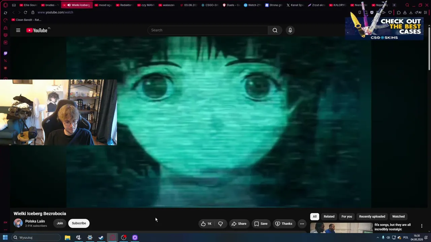Screen dimensions: 431x242
Task: Select the Related filter chip
Action: pyautogui.click(x=329, y=216)
